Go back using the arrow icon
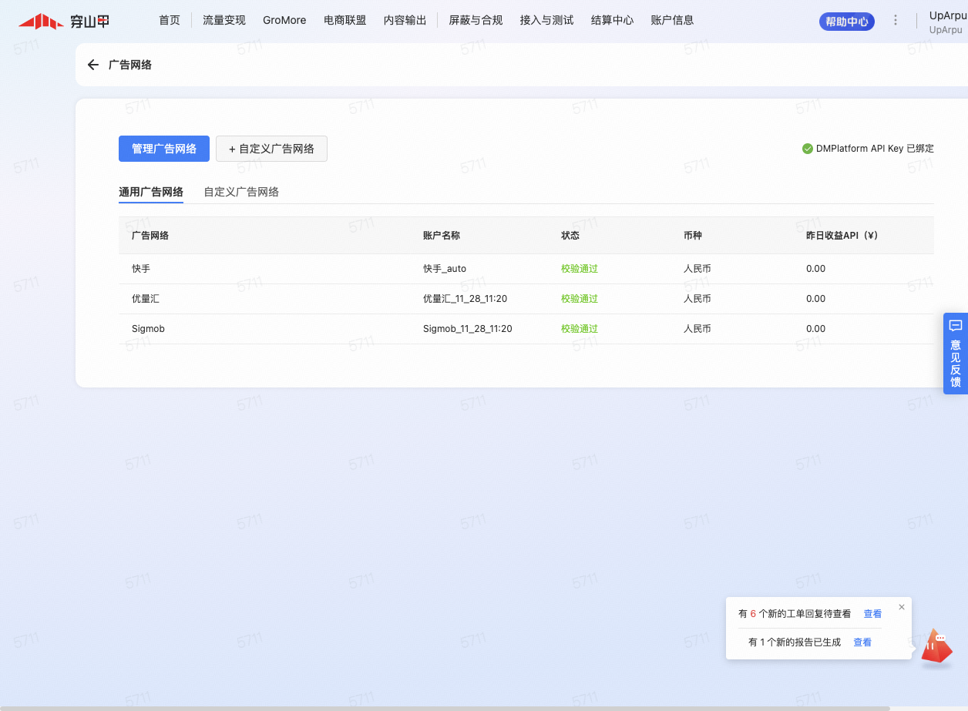This screenshot has width=968, height=711. pyautogui.click(x=93, y=65)
